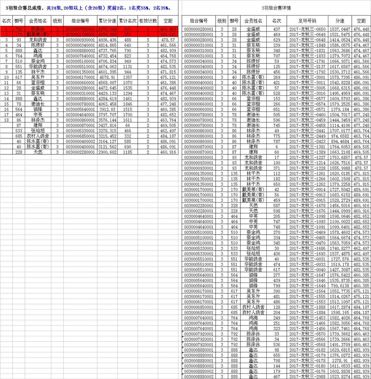Screen dimensions: 371x379
Task: Click the 3羽组合赛总成绩 title cell
Action: tap(89, 8)
